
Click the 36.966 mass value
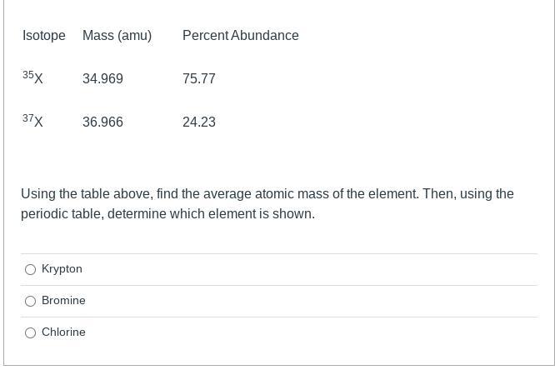(x=102, y=122)
